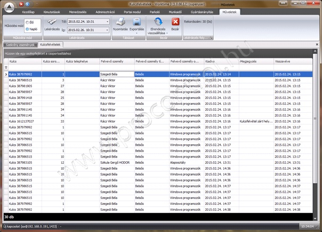This screenshot has width=322, height=232.
Task: Expand the Exportálás dropdown arrow
Action: pyautogui.click(x=136, y=34)
